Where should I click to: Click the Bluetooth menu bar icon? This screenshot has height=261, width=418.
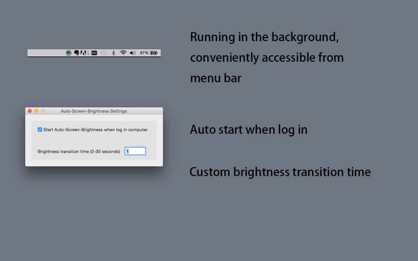point(113,53)
